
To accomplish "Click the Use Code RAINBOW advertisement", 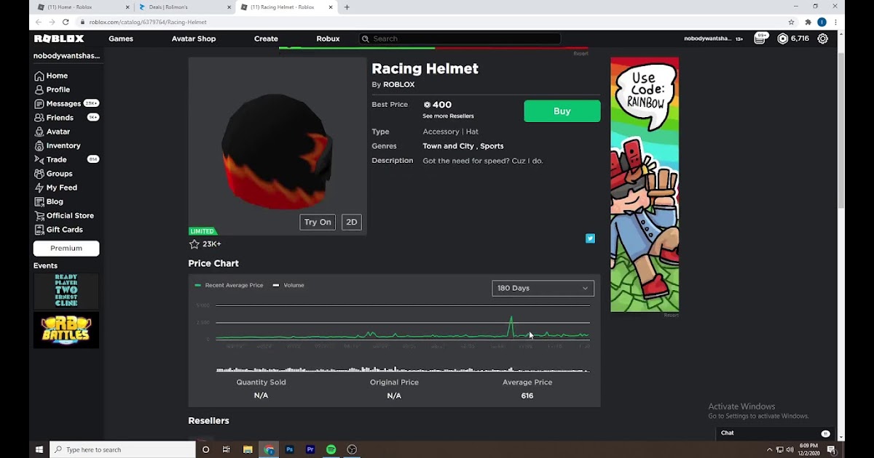I will click(645, 185).
